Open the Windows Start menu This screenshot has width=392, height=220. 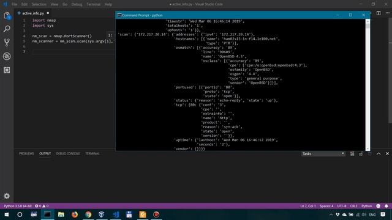(7, 215)
